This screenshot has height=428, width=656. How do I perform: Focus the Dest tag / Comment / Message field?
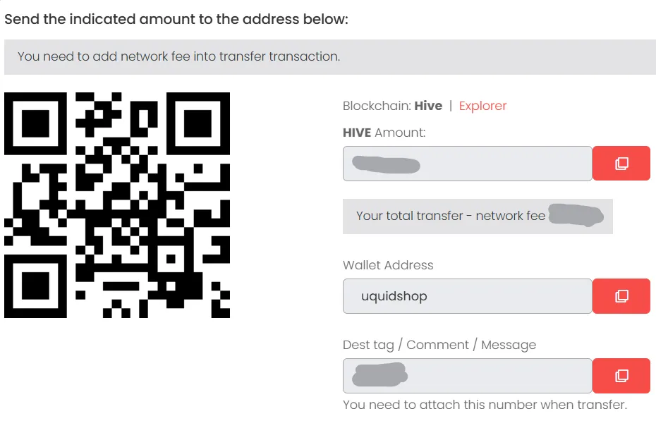[x=468, y=376]
